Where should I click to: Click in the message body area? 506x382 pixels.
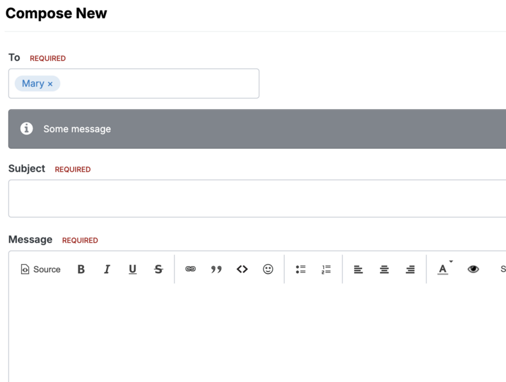[257, 334]
